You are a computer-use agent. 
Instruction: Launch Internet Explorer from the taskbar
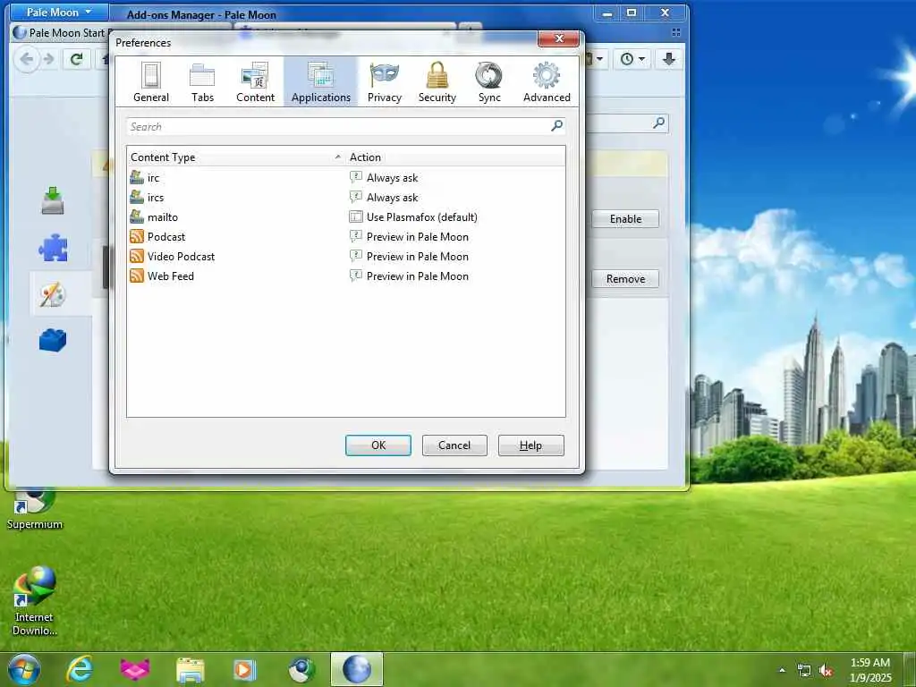80,669
